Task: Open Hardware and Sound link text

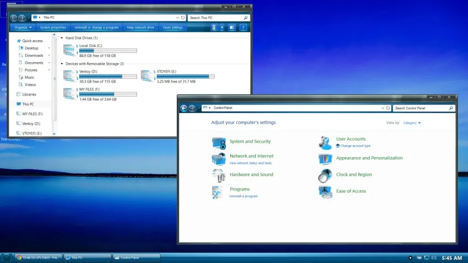Action: (x=251, y=174)
